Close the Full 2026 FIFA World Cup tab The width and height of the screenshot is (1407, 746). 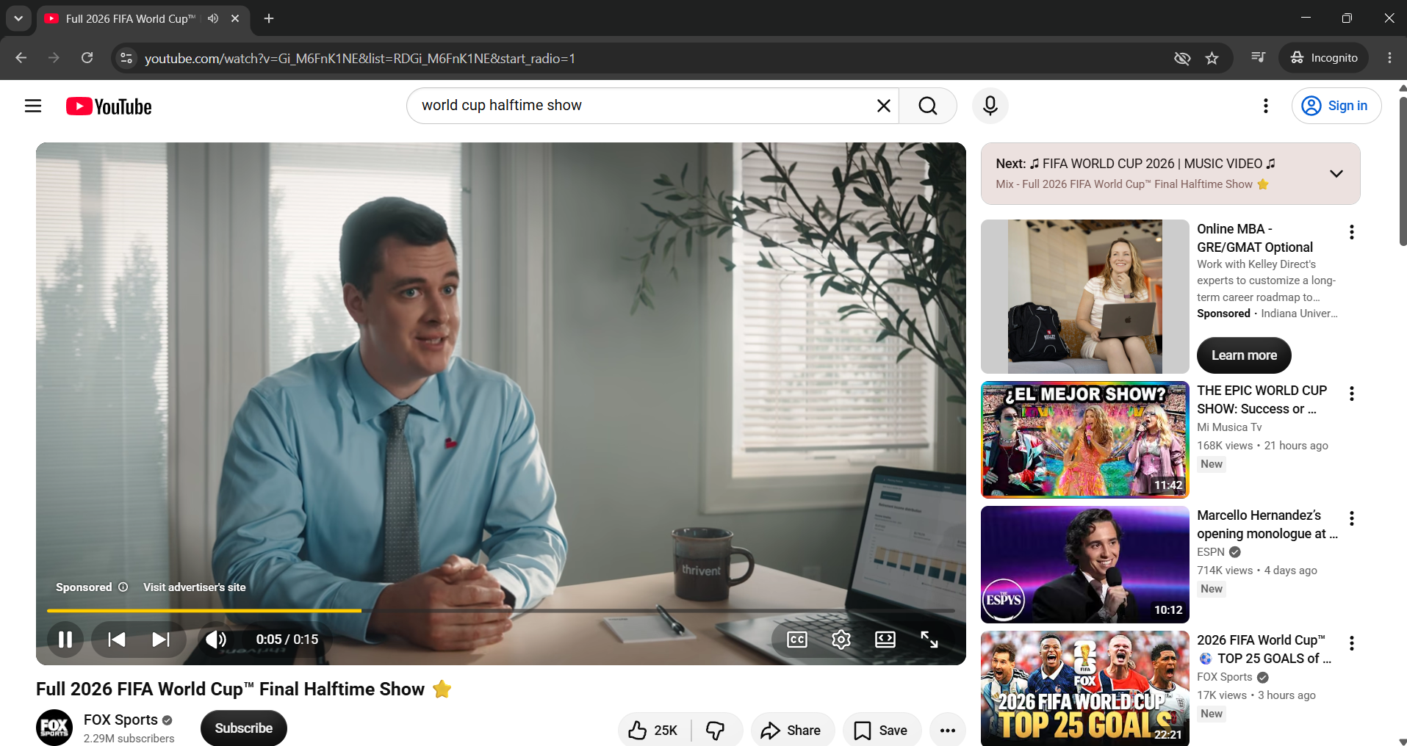point(235,18)
